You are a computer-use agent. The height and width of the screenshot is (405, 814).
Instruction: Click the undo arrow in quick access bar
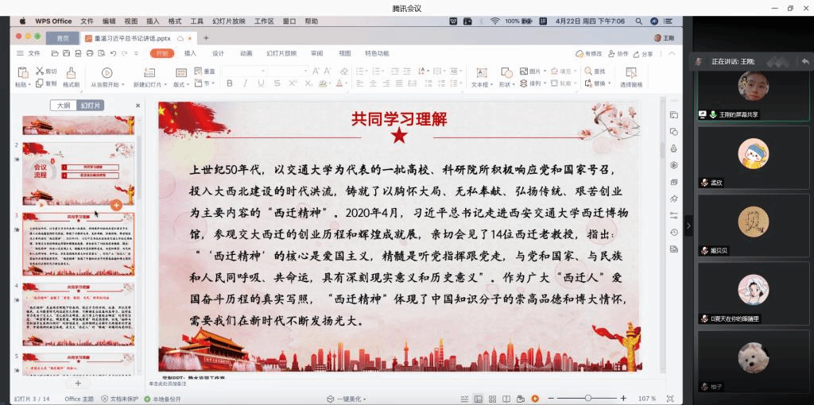(114, 53)
